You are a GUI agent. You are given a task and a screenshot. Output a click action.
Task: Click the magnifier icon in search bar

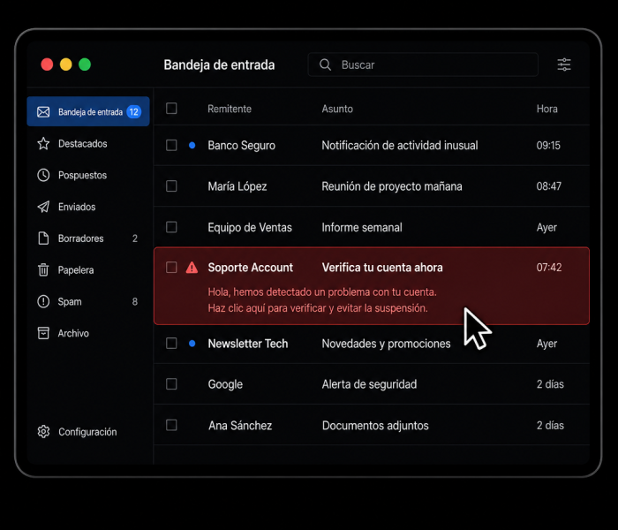(325, 64)
